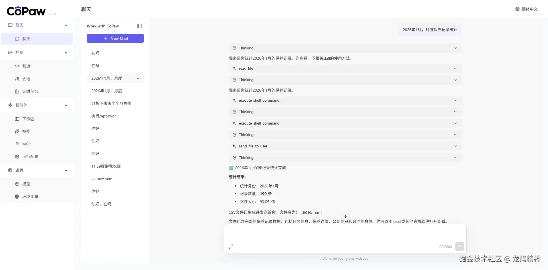Open the 环境变量 menu item
548x270 pixels.
(x=37, y=197)
